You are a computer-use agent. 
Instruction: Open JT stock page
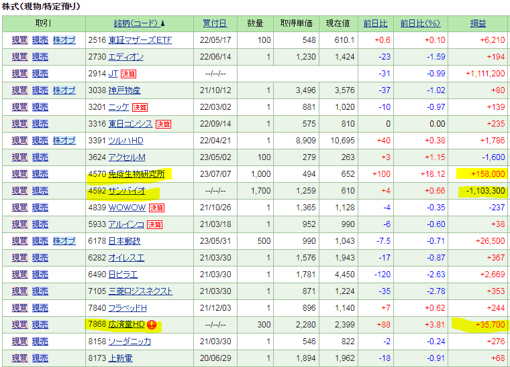tap(113, 74)
